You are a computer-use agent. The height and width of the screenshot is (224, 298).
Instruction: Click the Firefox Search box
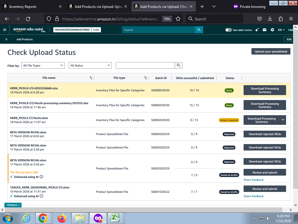[214, 19]
